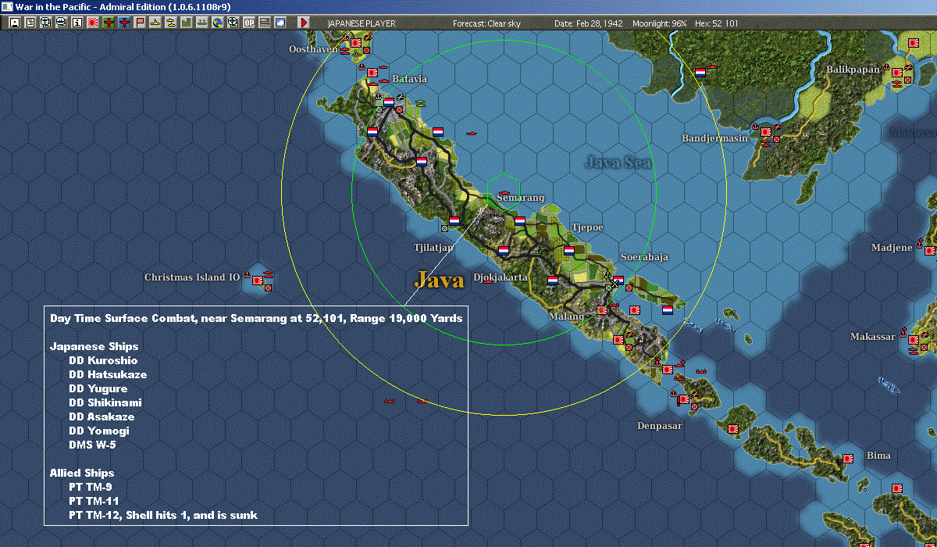Click 'DD Kuroshio' in combat report
The width and height of the screenshot is (937, 547).
[x=103, y=360]
